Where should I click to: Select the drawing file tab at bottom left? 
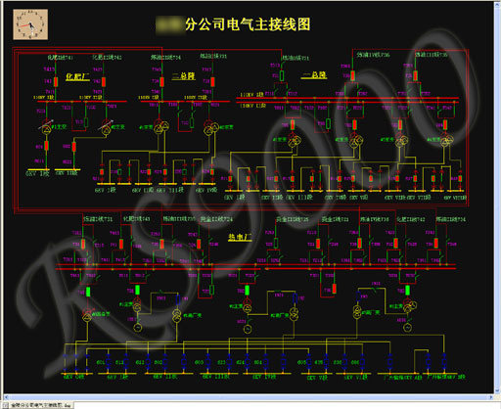39,405
